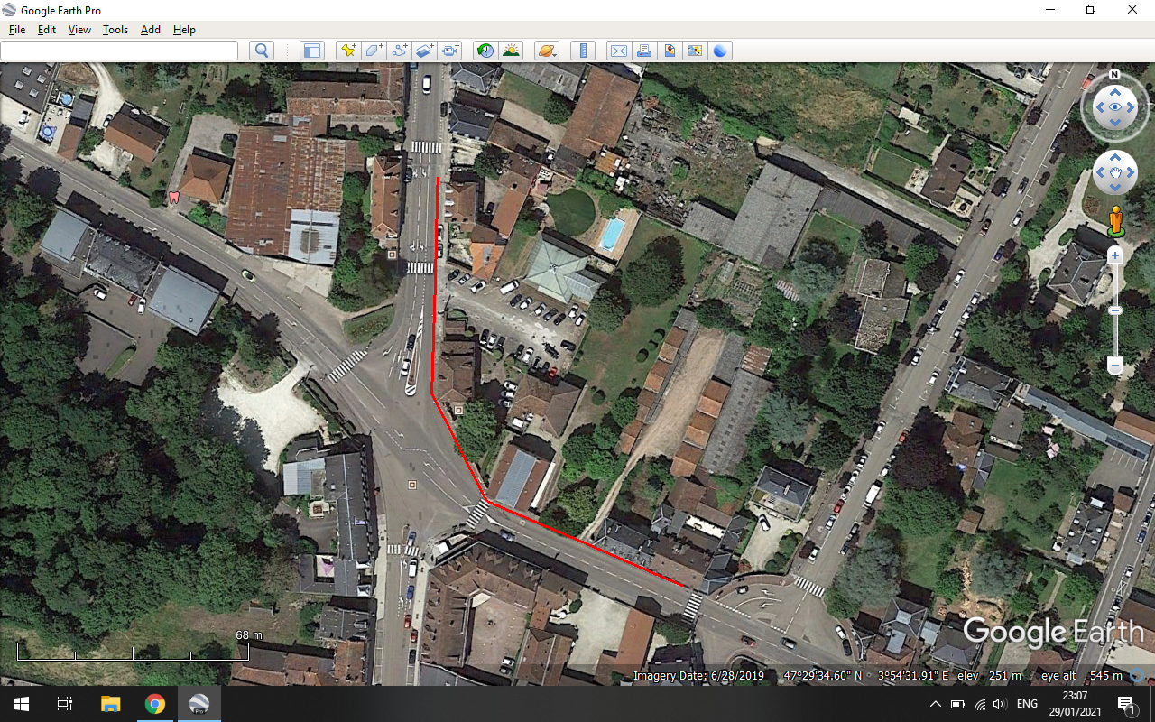The height and width of the screenshot is (722, 1155).
Task: Click the eye in the look joystick
Action: point(1115,107)
